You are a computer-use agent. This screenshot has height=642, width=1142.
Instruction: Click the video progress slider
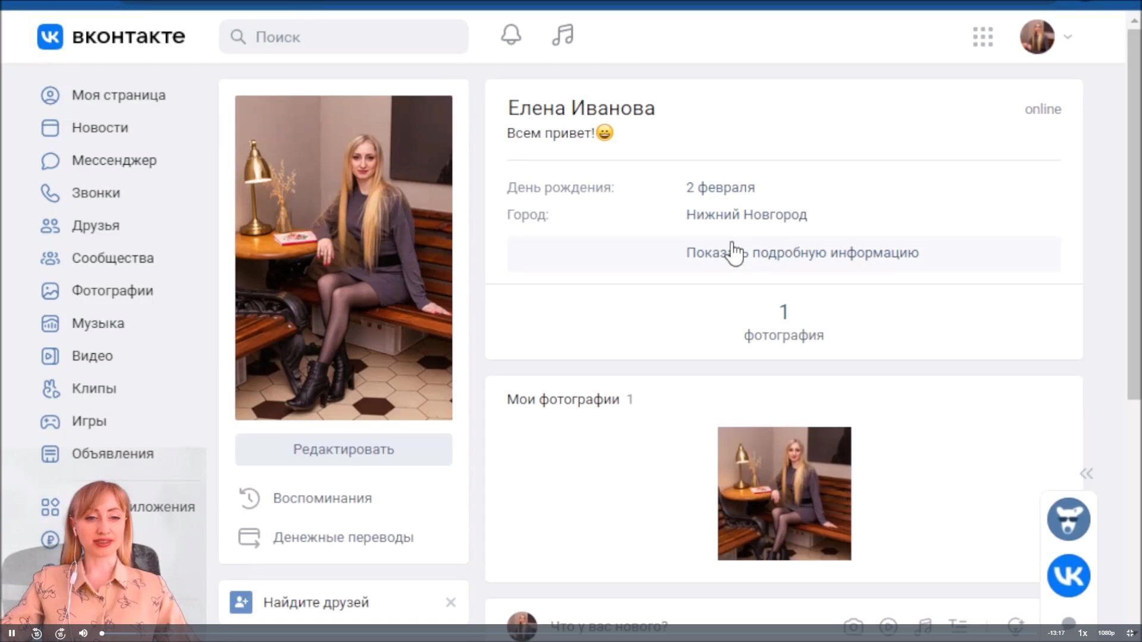(x=568, y=633)
